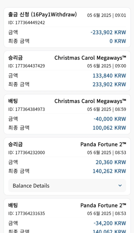The width and height of the screenshot is (134, 233).
Task: Select the 16Pay1Withdraw withdrawal request card
Action: point(67,28)
